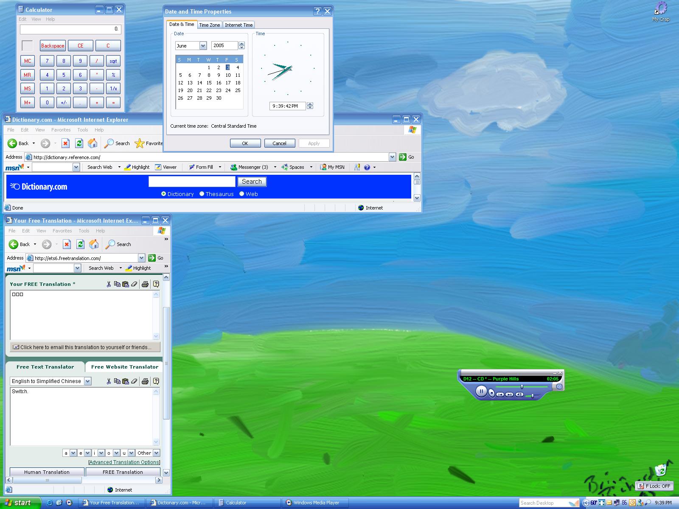Click the eraser icon beside the language dropdown
This screenshot has width=679, height=509.
click(x=135, y=381)
